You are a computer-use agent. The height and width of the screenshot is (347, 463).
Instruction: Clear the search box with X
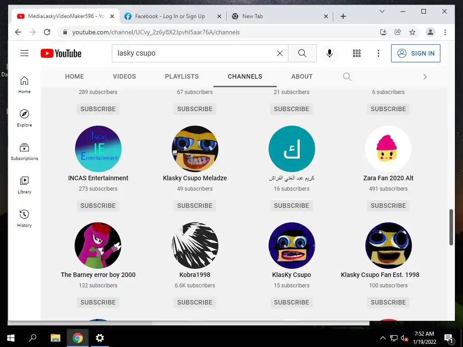tap(279, 53)
